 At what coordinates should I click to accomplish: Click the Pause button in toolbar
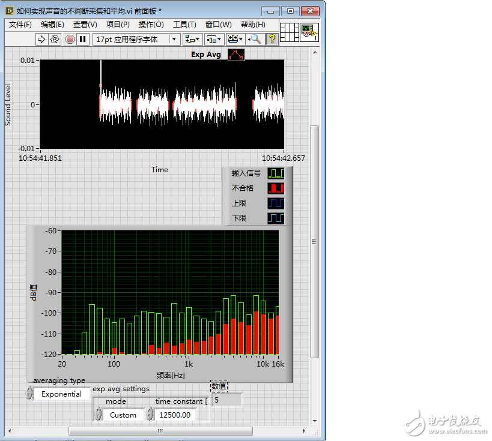83,39
